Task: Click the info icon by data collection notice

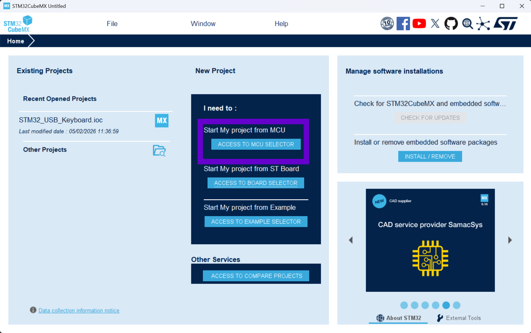Action: (33, 310)
